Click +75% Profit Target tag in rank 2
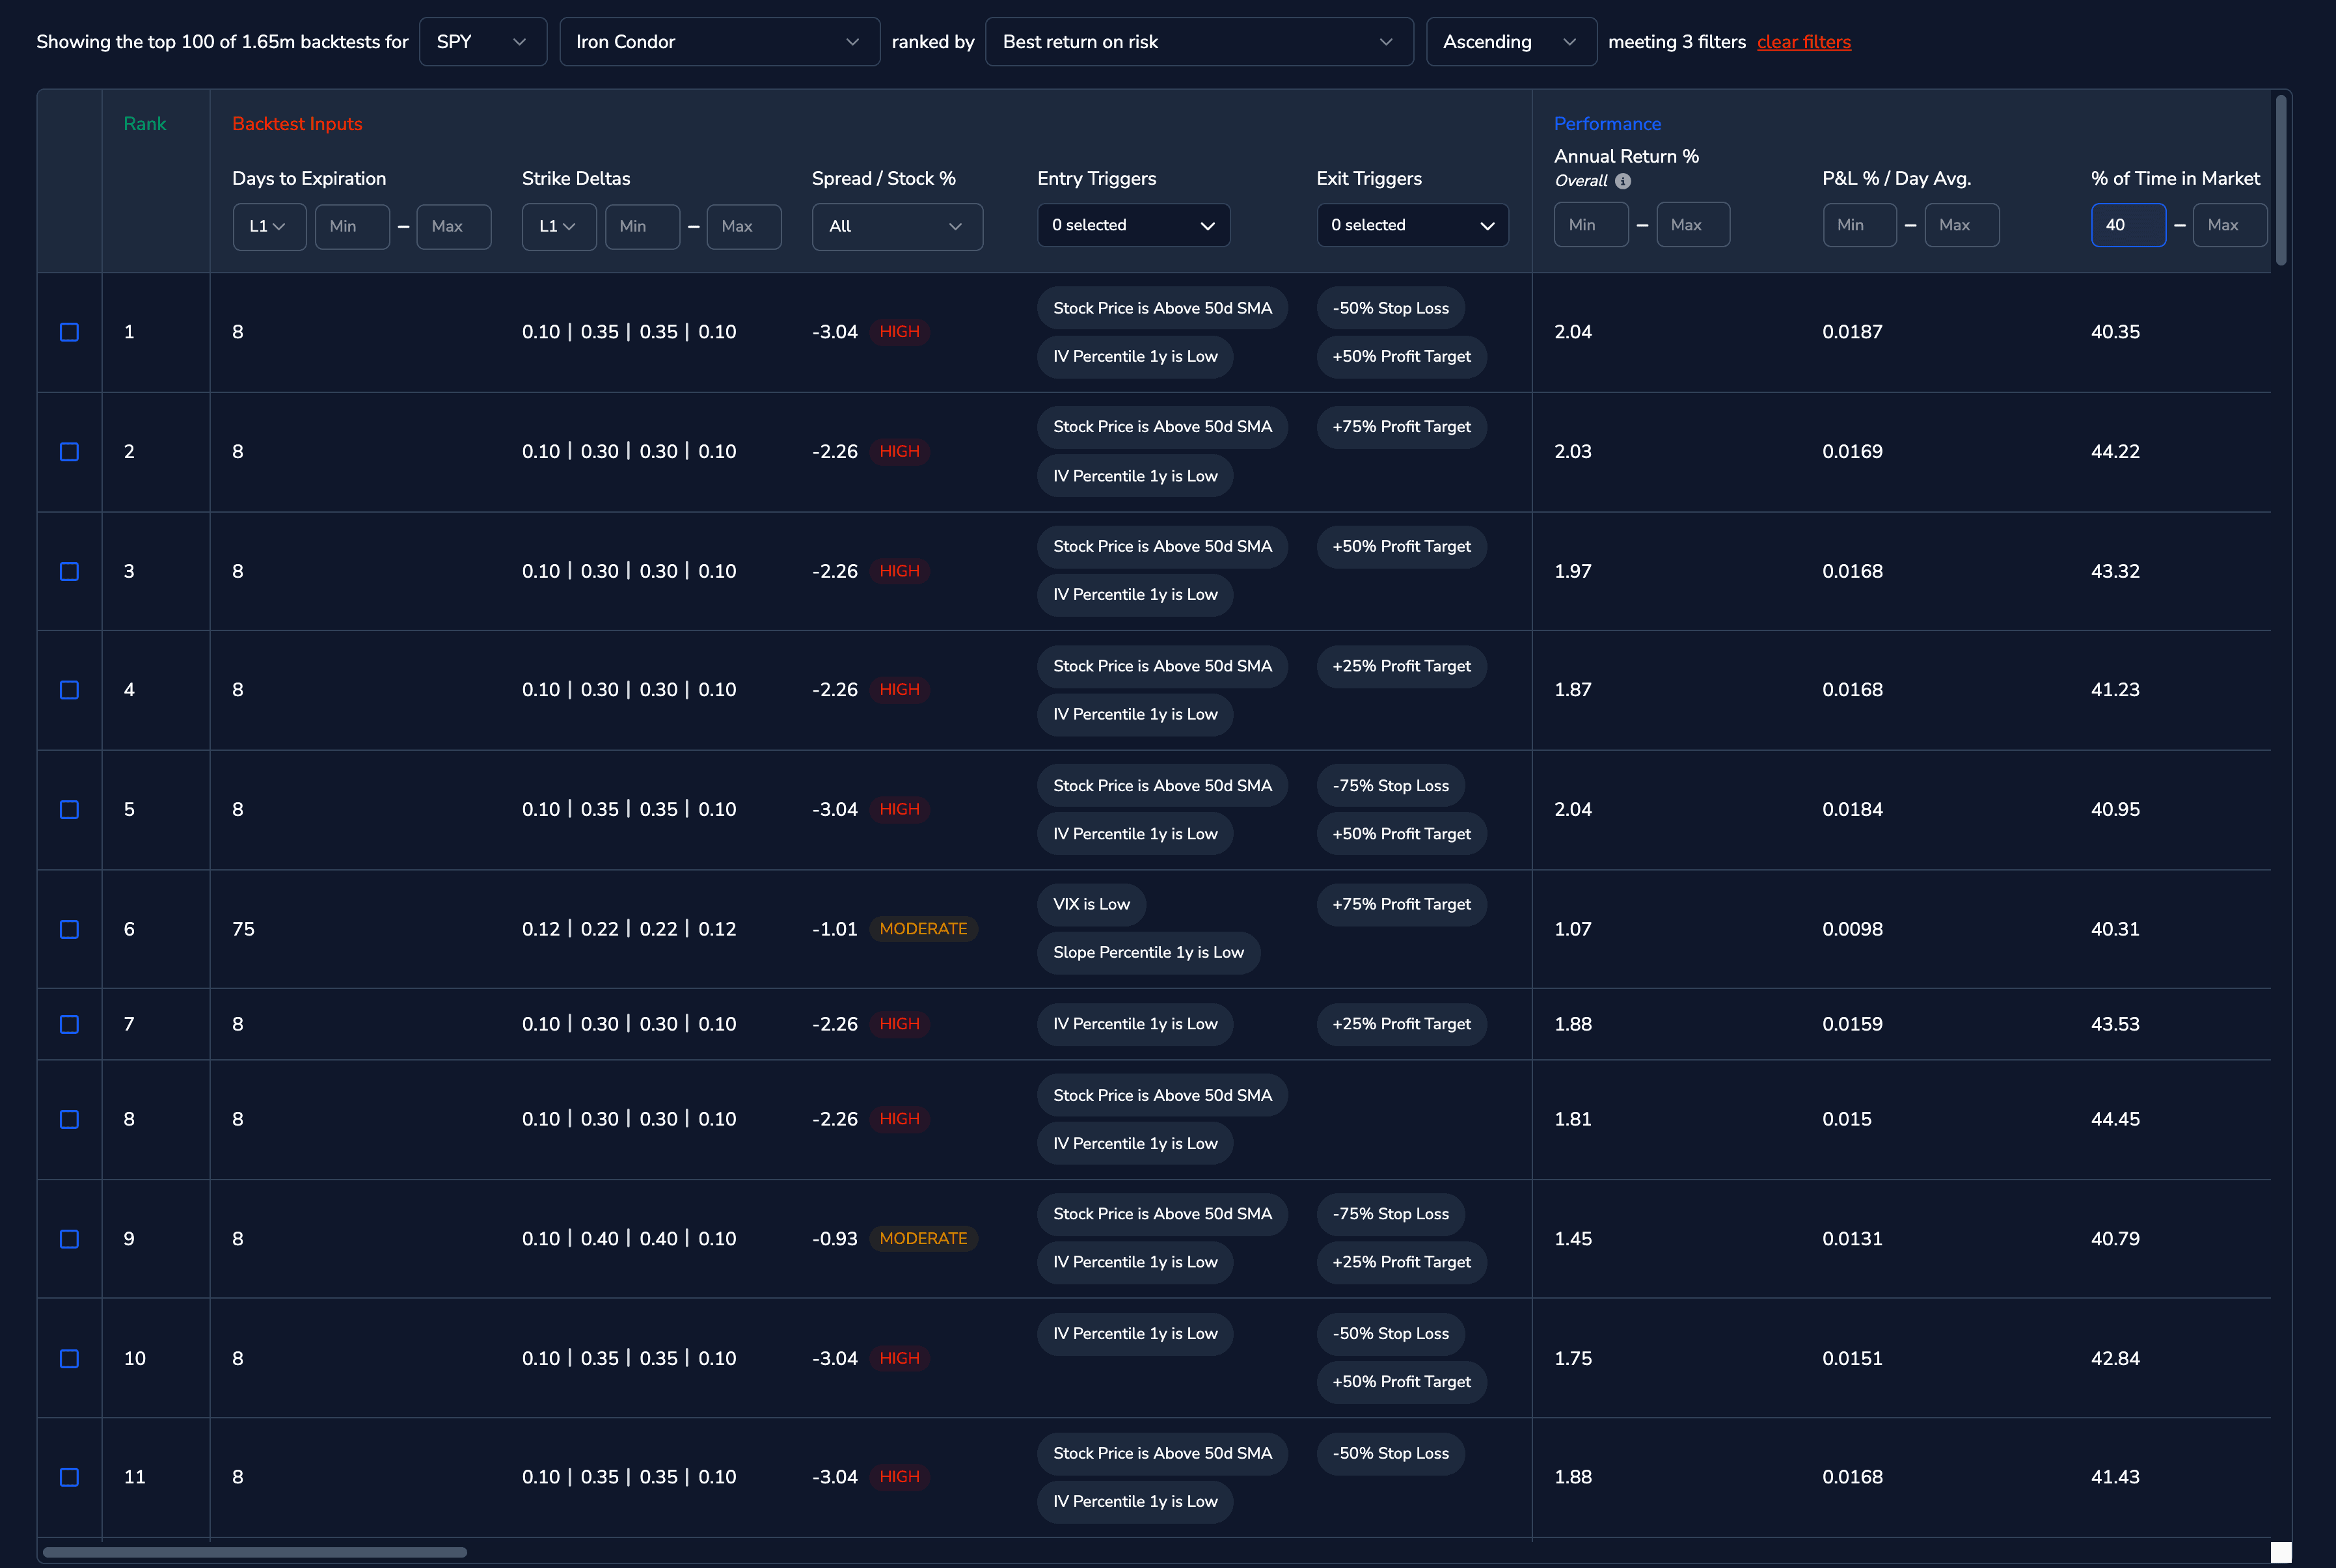This screenshot has width=2336, height=1568. click(x=1401, y=427)
